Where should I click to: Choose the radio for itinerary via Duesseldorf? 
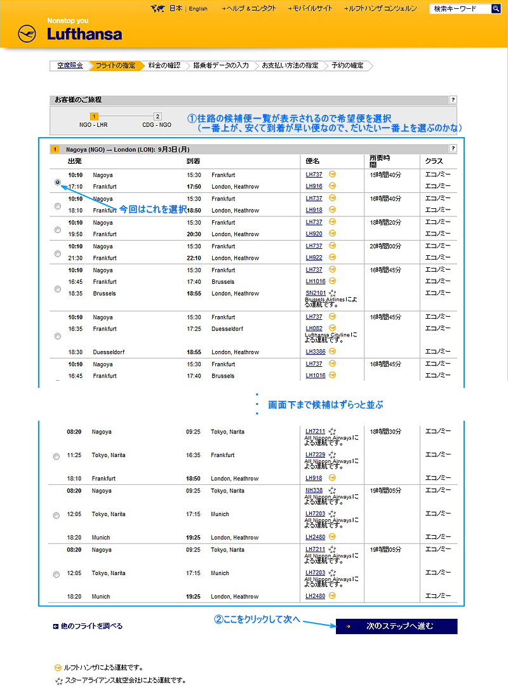(x=58, y=336)
